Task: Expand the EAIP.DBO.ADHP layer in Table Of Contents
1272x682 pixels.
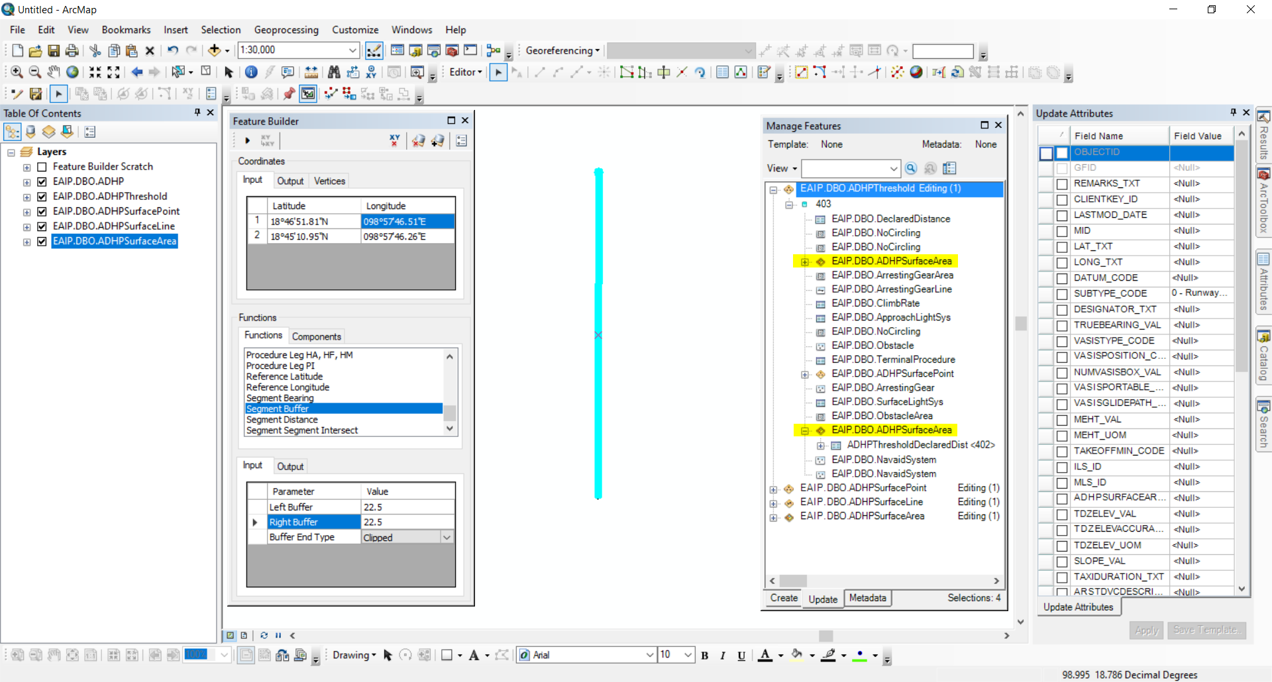Action: [x=26, y=182]
